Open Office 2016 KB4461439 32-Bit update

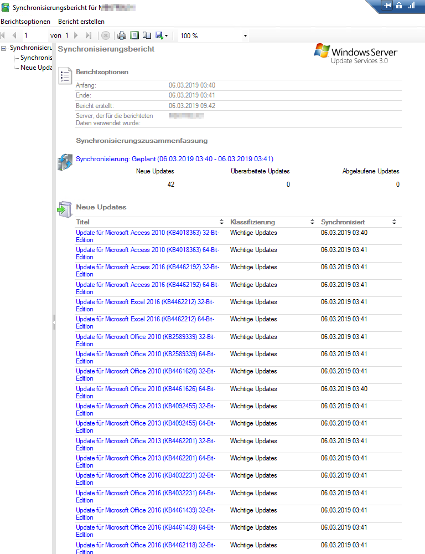(x=146, y=514)
